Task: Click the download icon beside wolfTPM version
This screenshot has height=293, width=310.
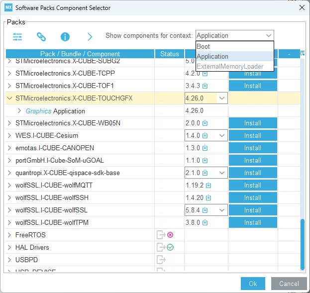Action: (x=205, y=223)
